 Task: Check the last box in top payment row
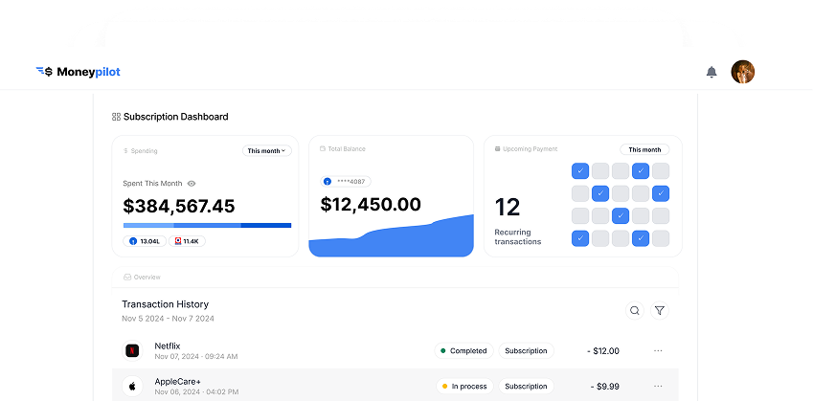(x=661, y=171)
